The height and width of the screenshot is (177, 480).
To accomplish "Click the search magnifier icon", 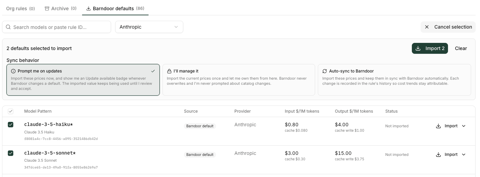I will (x=9, y=27).
